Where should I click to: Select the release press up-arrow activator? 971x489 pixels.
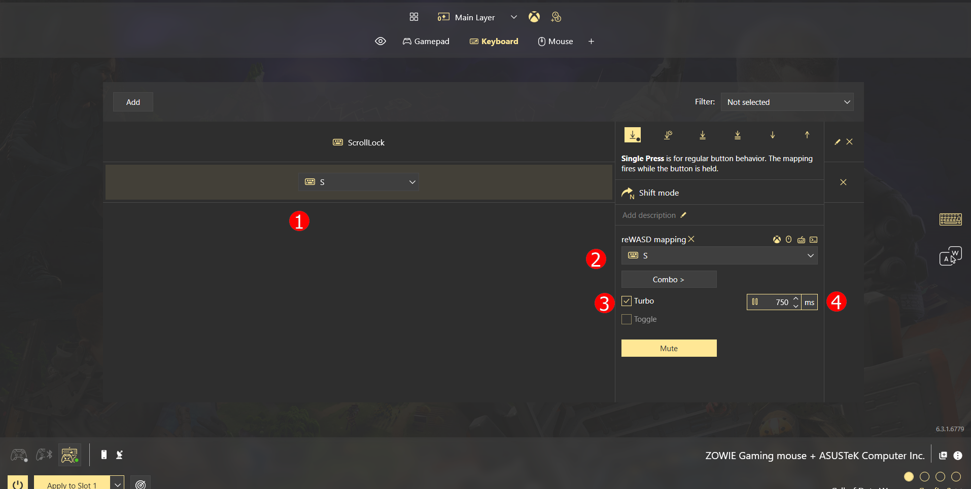pos(807,135)
